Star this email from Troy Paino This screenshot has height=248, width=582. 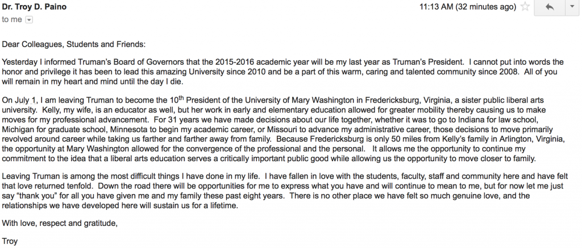click(x=525, y=7)
